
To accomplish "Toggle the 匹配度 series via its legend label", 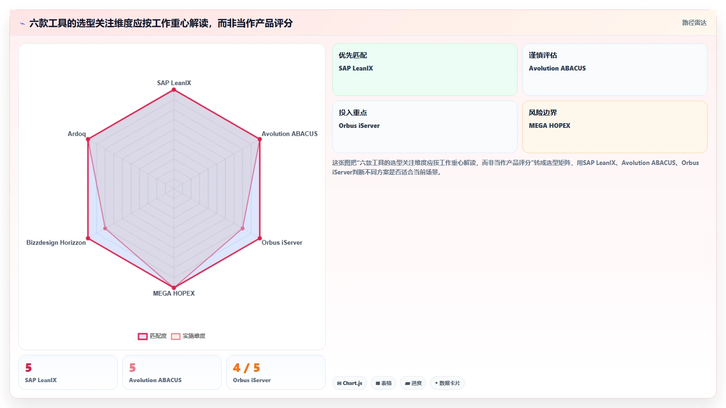I will pyautogui.click(x=158, y=336).
